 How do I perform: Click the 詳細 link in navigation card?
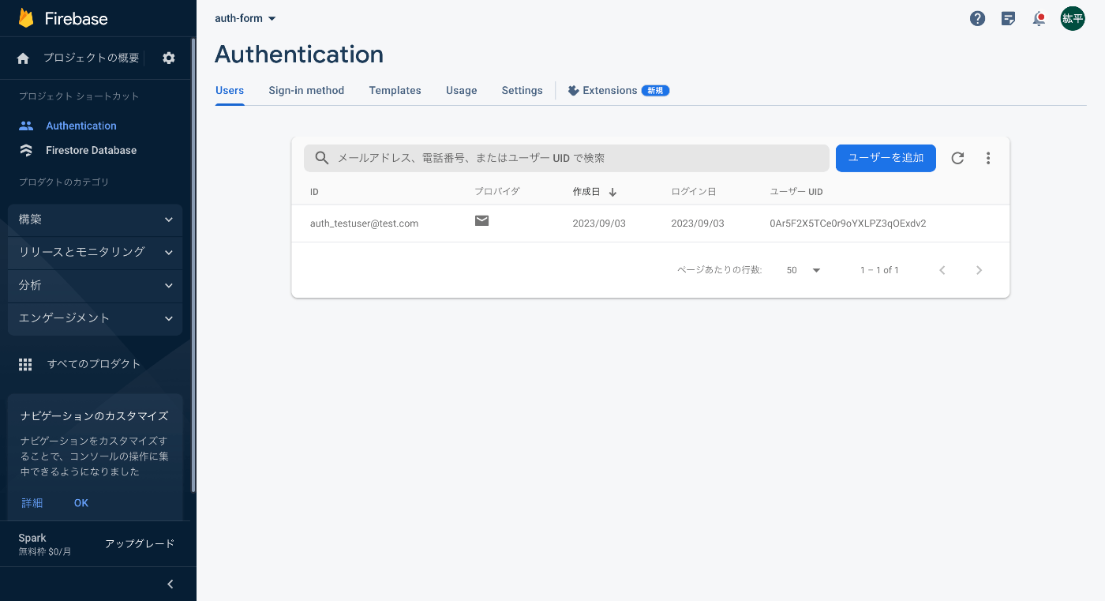32,503
